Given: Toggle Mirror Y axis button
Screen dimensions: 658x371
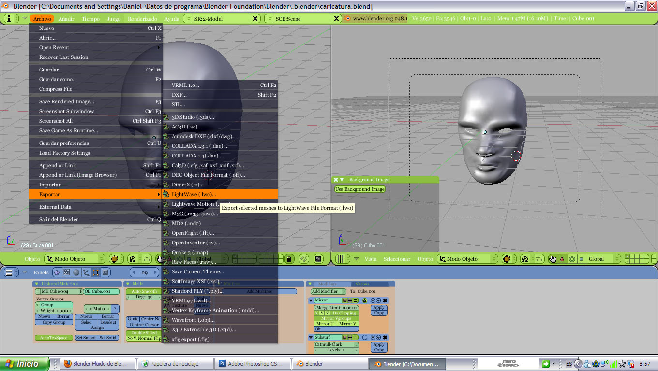Looking at the screenshot, I should pos(322,313).
